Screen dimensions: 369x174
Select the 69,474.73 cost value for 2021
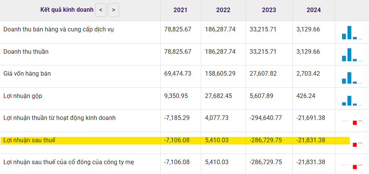coord(178,74)
